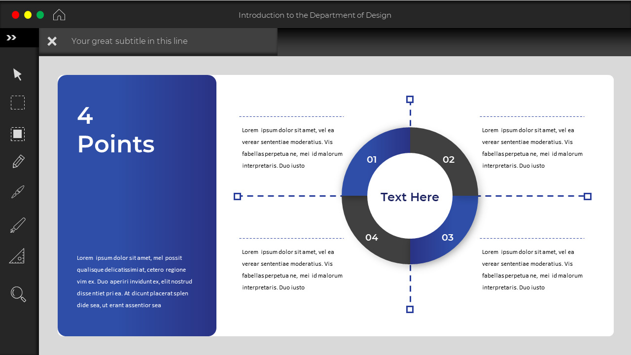Image resolution: width=631 pixels, height=355 pixels.
Task: Pick the Paintbrush tool
Action: [17, 191]
